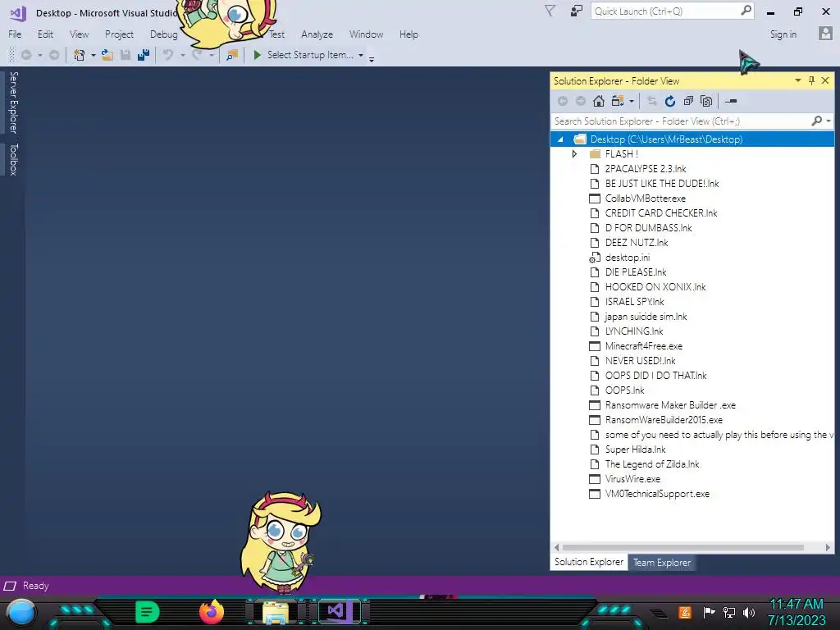Click the Switch Views icon in Solution Explorer
This screenshot has width=840, height=630.
(618, 101)
